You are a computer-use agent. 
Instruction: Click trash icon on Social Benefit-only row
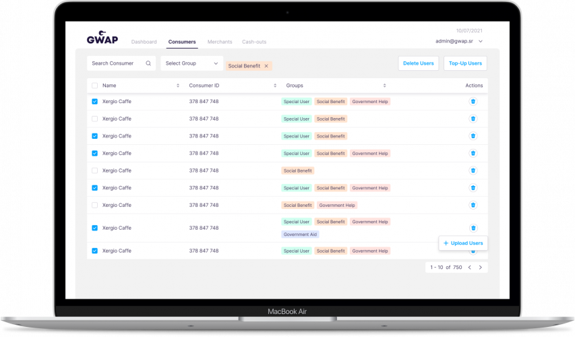[x=473, y=171]
